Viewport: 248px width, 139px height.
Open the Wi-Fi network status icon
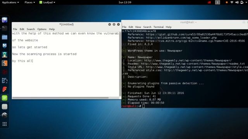(x=232, y=2)
